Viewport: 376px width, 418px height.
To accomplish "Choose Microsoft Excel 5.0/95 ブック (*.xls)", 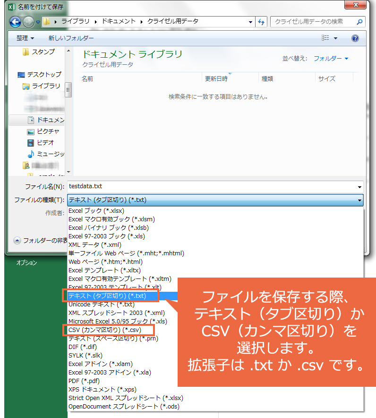I will (122, 322).
